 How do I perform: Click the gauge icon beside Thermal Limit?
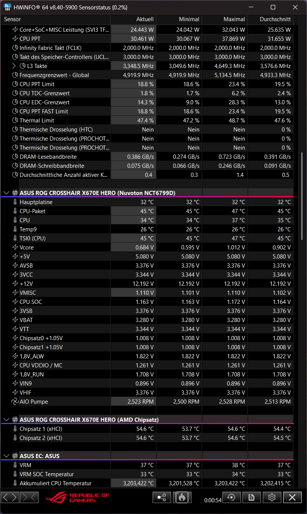[x=15, y=120]
